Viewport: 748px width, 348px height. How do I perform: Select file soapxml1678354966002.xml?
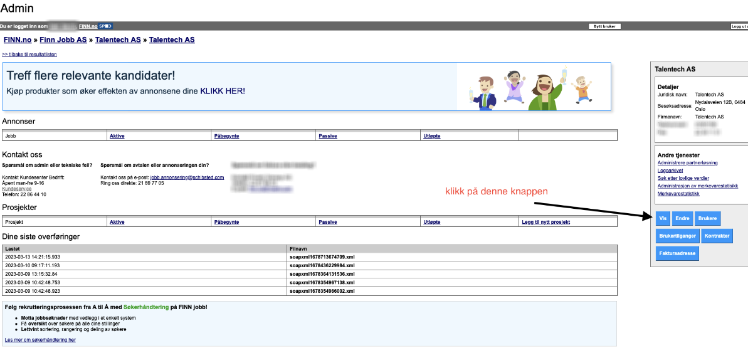[x=322, y=291]
